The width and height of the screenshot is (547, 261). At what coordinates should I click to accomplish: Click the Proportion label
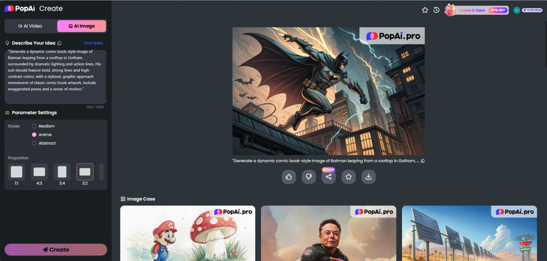tap(18, 158)
